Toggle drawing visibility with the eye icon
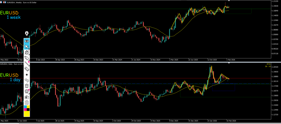The height and width of the screenshot is (124, 281). (27, 41)
